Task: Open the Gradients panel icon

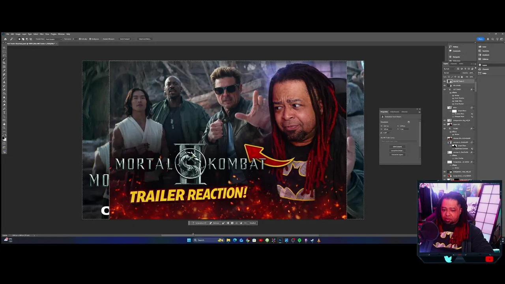Action: coord(480,55)
